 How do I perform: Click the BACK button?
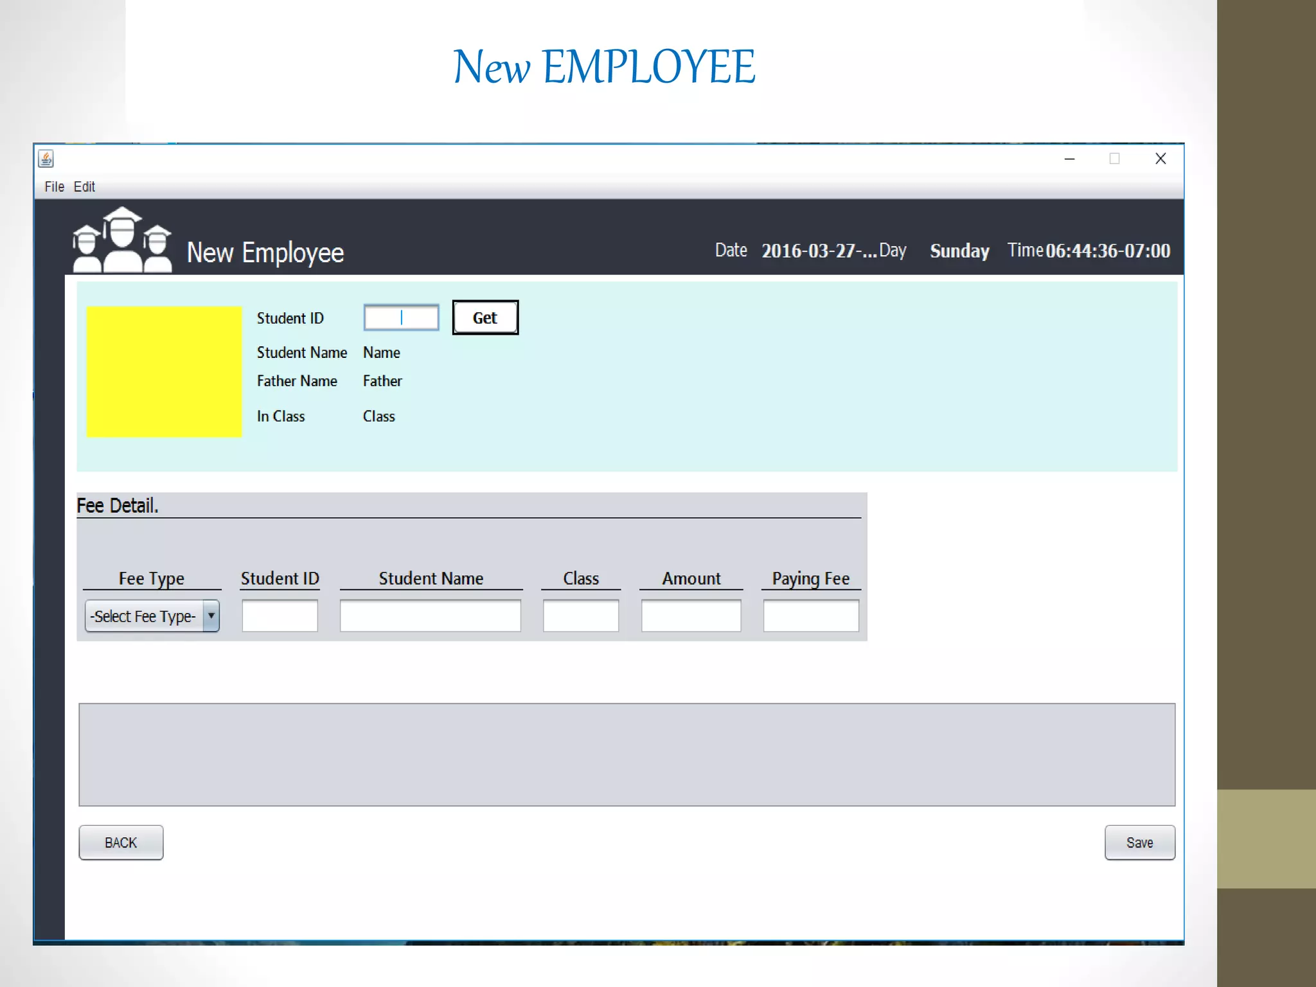121,842
